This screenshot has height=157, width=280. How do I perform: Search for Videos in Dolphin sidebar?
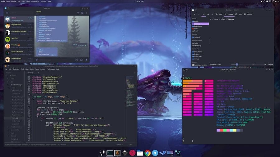tap(200, 59)
